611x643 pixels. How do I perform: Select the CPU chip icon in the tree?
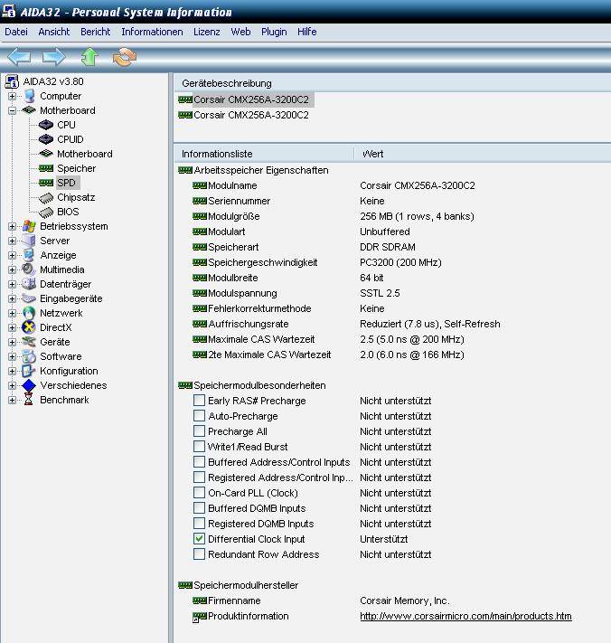46,125
